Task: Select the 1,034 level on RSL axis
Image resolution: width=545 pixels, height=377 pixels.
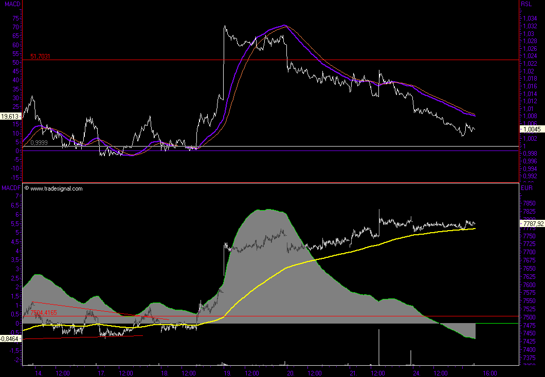Action: (x=530, y=18)
